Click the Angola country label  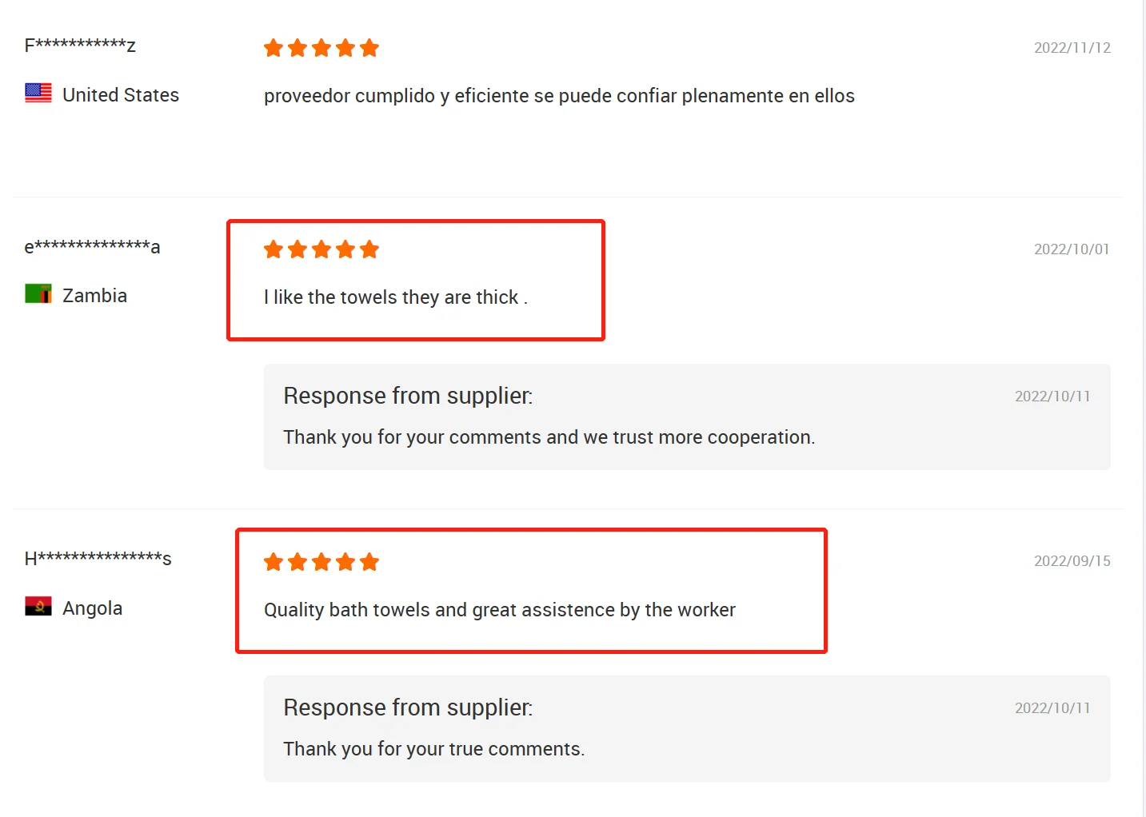[x=92, y=608]
